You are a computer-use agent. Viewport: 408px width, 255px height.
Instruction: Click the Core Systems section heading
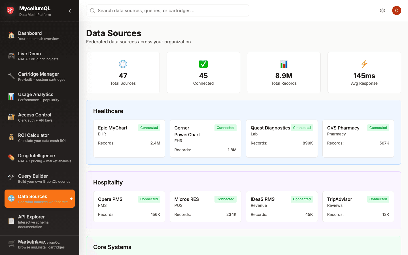(112, 247)
